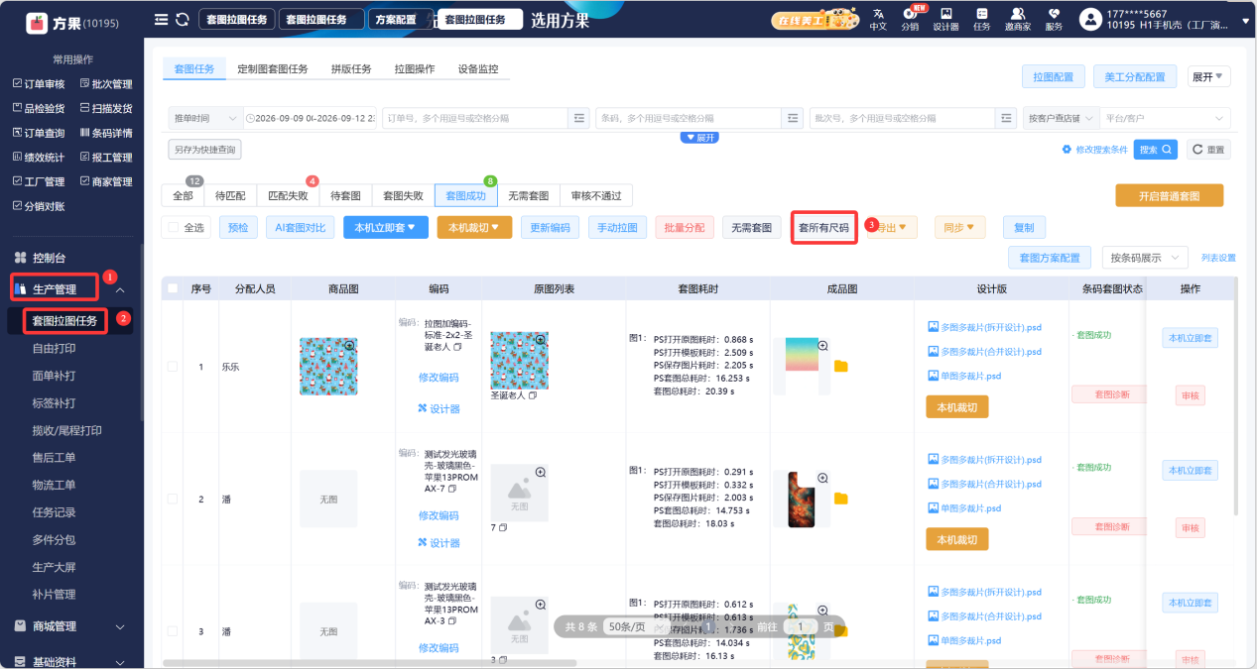
Task: Collapse the sidebar with the hamburger icon
Action: [x=161, y=19]
